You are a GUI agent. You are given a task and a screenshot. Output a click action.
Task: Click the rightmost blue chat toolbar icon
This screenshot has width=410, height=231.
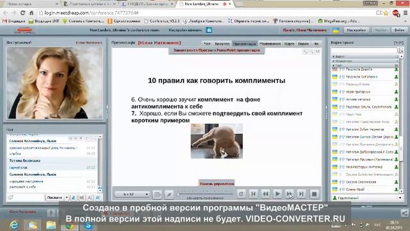coord(98,198)
